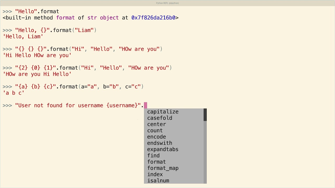This screenshot has width=335, height=188.
Task: Choose the 'find' method suggestion
Action: click(153, 156)
